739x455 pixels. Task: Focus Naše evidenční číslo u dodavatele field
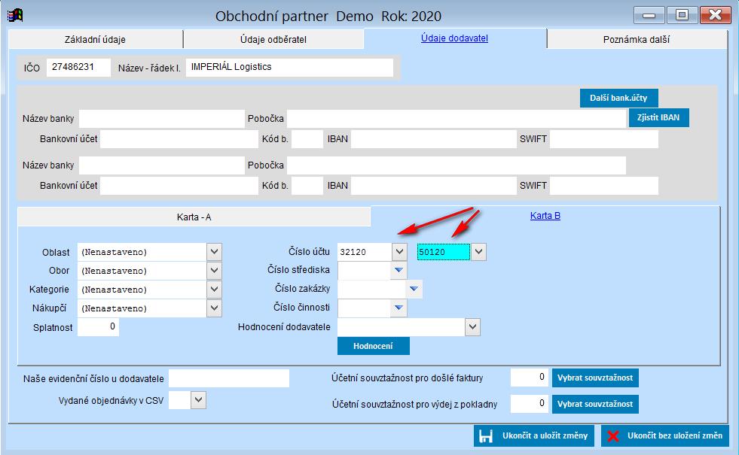pyautogui.click(x=229, y=378)
